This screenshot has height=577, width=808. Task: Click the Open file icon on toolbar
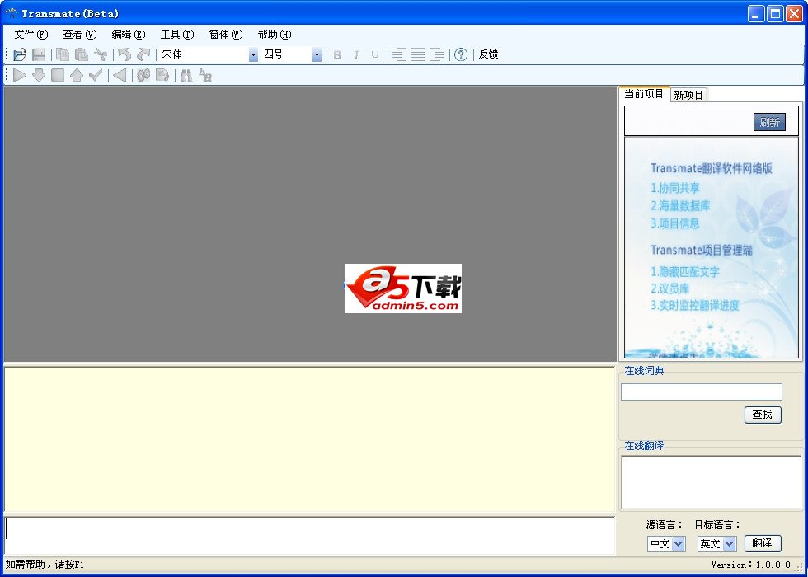[x=19, y=54]
